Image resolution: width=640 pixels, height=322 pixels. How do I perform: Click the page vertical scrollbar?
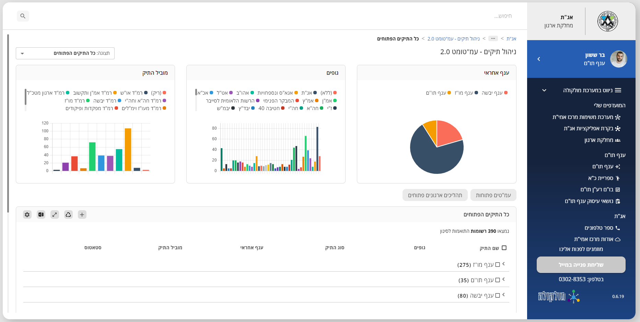pyautogui.click(x=8, y=123)
